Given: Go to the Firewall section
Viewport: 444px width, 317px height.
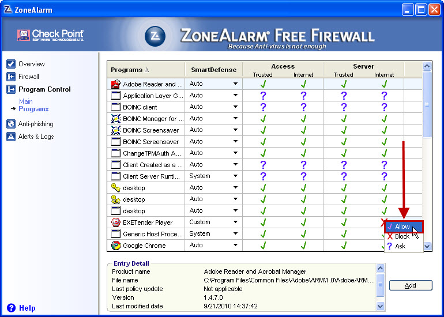Looking at the screenshot, I should point(29,77).
